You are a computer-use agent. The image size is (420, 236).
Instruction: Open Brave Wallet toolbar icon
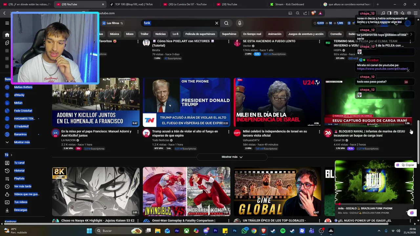[396, 13]
